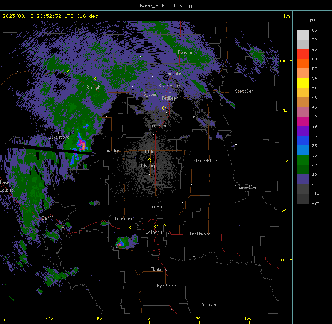Select the Stettler label
The height and width of the screenshot is (324, 332).
tap(244, 91)
